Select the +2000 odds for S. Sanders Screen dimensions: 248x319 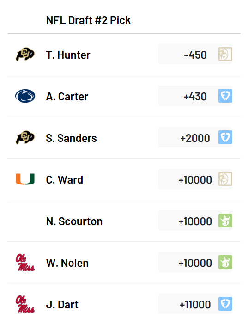195,138
